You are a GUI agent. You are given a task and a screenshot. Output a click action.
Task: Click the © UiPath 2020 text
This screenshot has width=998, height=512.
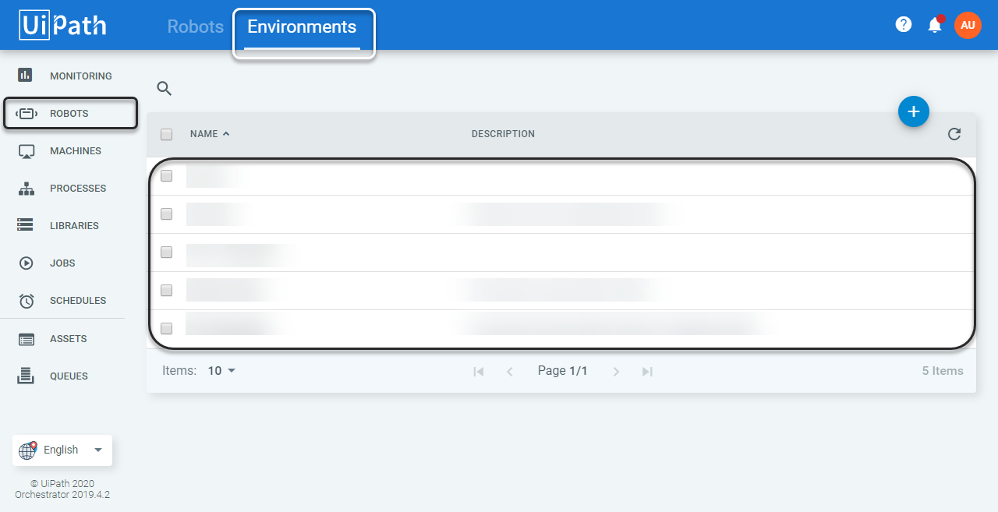pos(62,483)
